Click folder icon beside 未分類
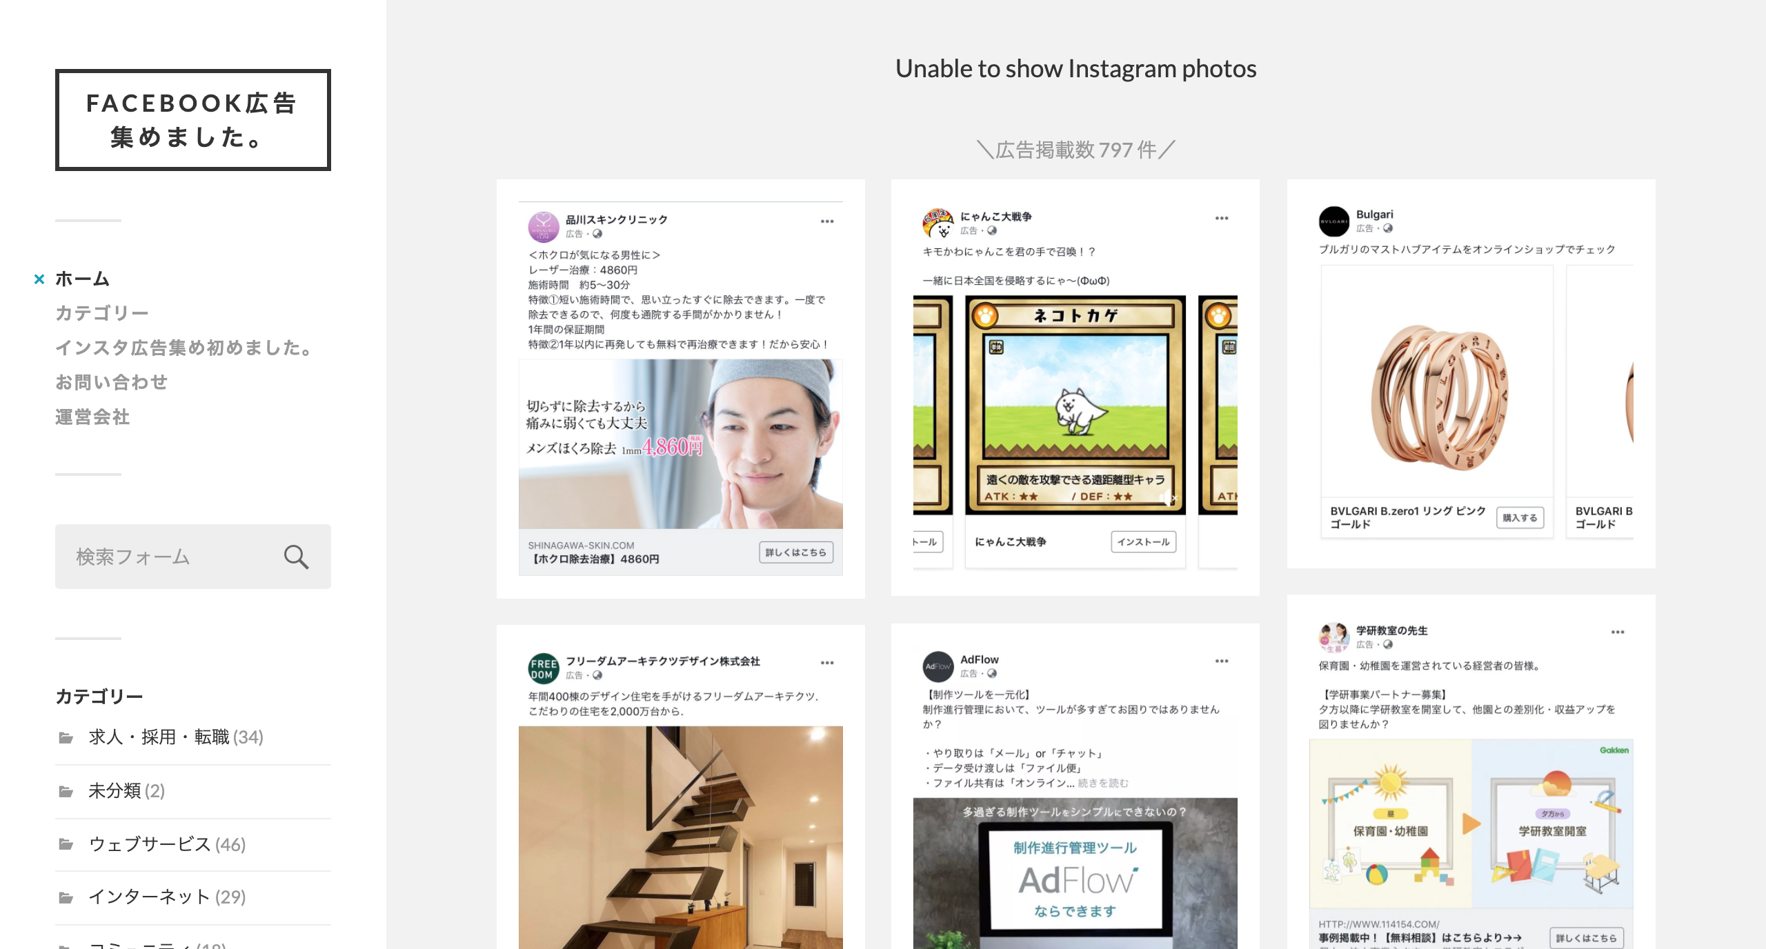Screen dimensions: 1766x949 pyautogui.click(x=66, y=791)
